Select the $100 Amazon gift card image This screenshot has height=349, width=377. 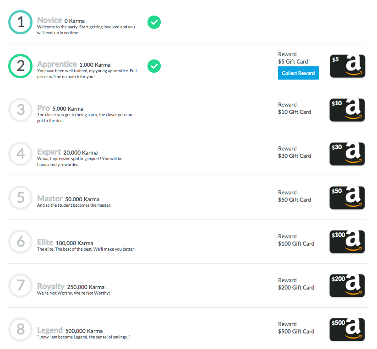coord(347,242)
